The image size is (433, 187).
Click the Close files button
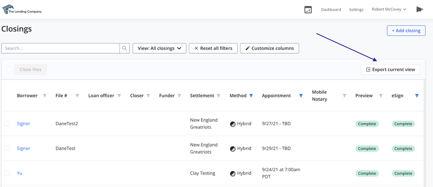tap(30, 70)
